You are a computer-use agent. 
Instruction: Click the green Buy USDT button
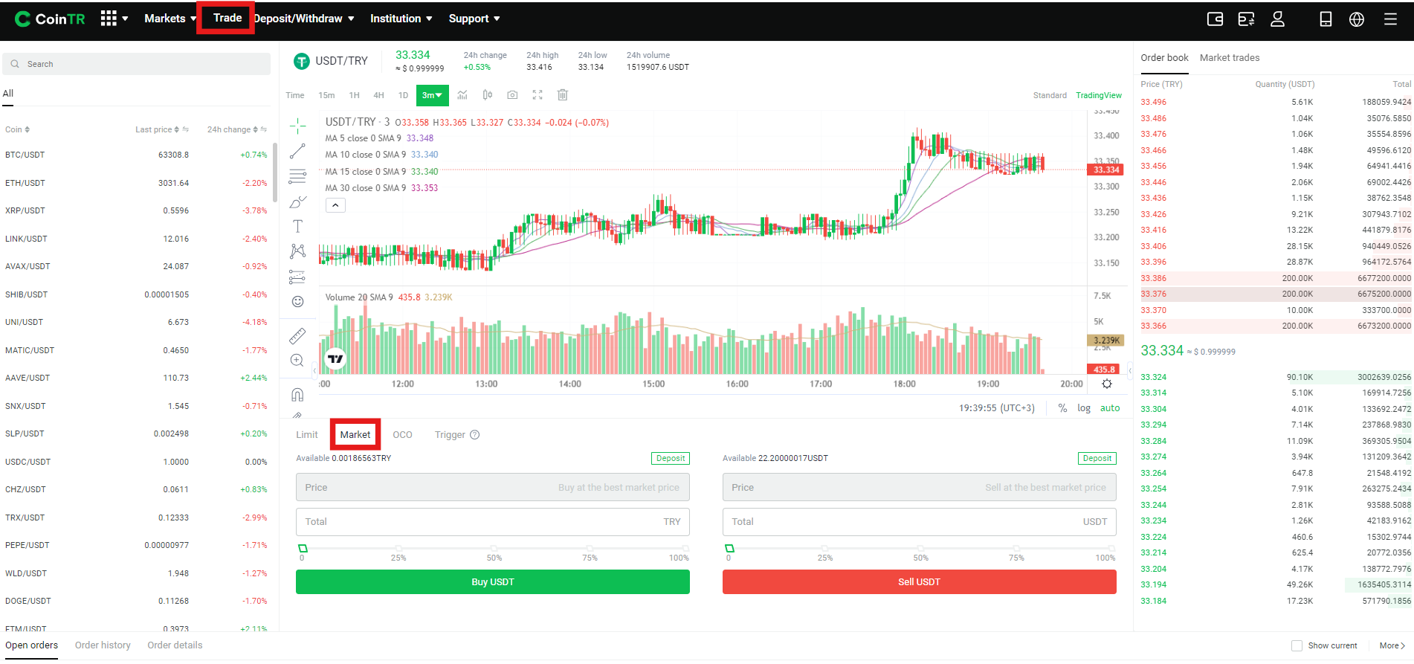pyautogui.click(x=493, y=582)
